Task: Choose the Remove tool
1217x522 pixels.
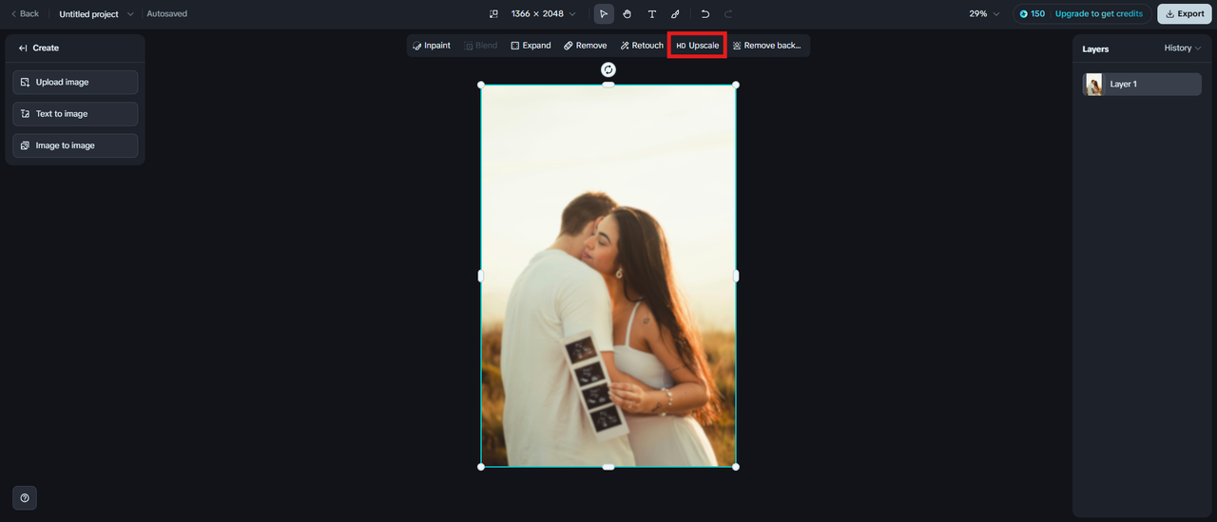Action: point(585,46)
